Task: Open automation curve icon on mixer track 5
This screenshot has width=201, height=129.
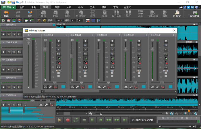Action: point(163,87)
